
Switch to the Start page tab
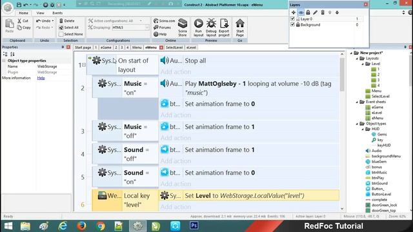point(83,48)
